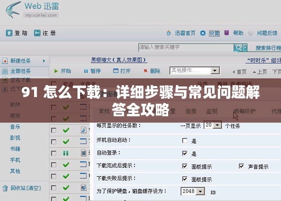
Task: Click the new task plus icon
Action: coord(5,61)
